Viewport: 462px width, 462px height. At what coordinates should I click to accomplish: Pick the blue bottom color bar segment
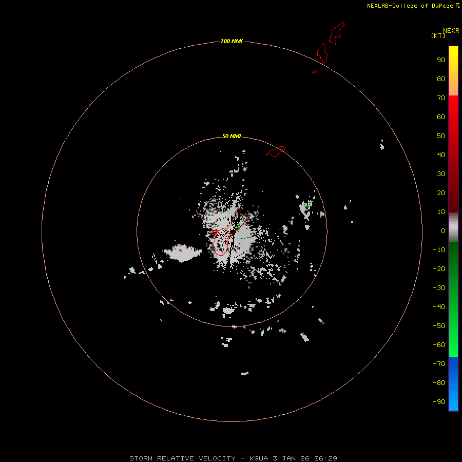click(x=453, y=383)
